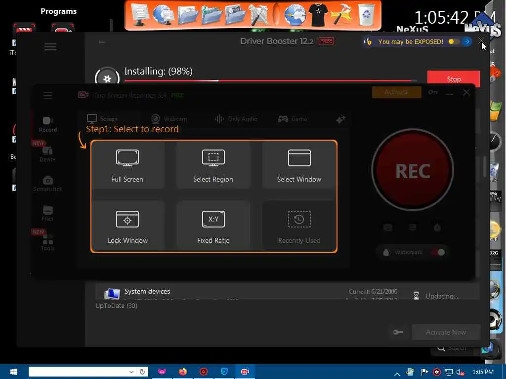This screenshot has height=379, width=506.
Task: Click the installing gear icon in Driver Booster
Action: click(x=107, y=78)
